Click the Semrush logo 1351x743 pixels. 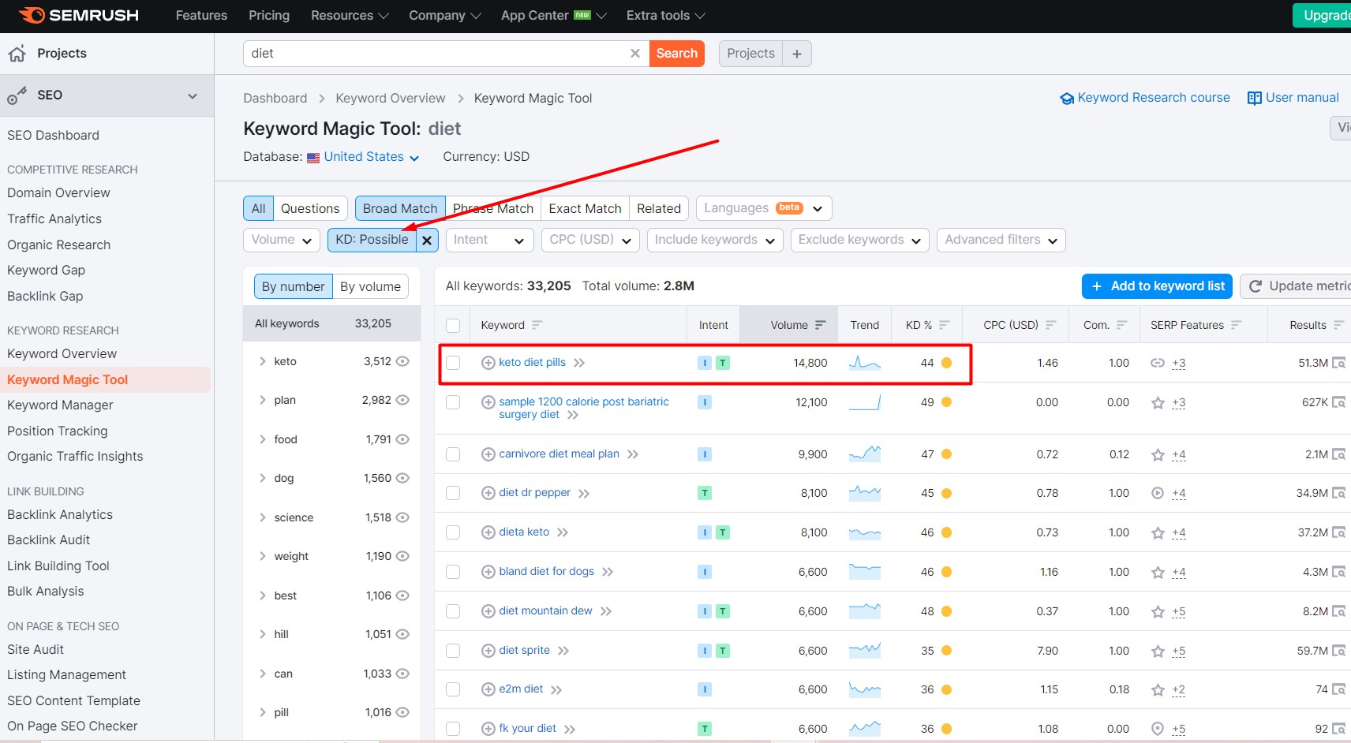[79, 15]
